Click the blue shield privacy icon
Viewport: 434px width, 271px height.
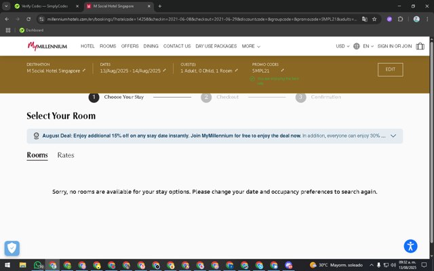12,249
